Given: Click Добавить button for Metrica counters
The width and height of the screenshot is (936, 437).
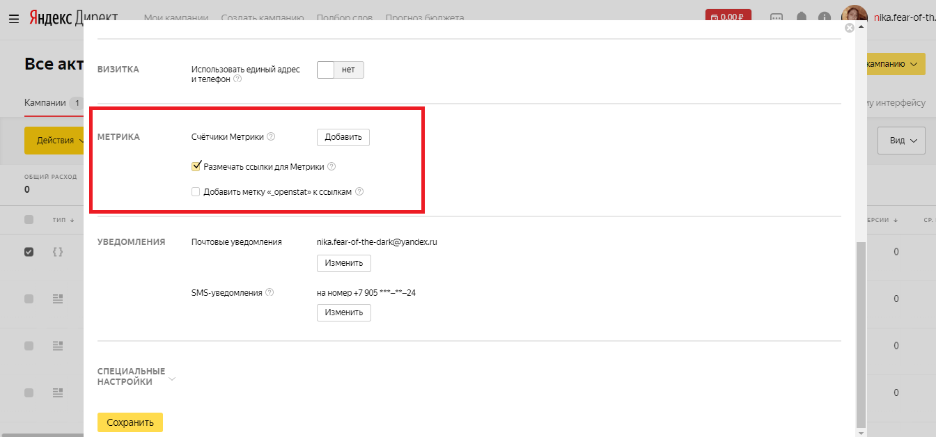Looking at the screenshot, I should (x=343, y=137).
